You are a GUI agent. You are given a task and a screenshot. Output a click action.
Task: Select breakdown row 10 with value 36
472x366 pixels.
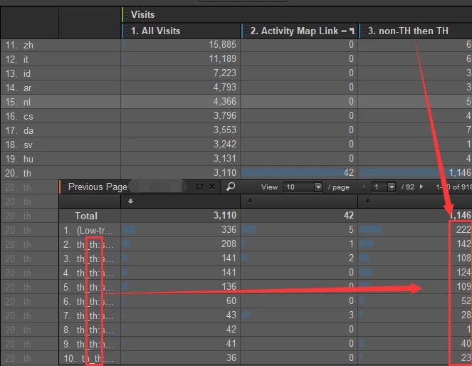coord(88,358)
